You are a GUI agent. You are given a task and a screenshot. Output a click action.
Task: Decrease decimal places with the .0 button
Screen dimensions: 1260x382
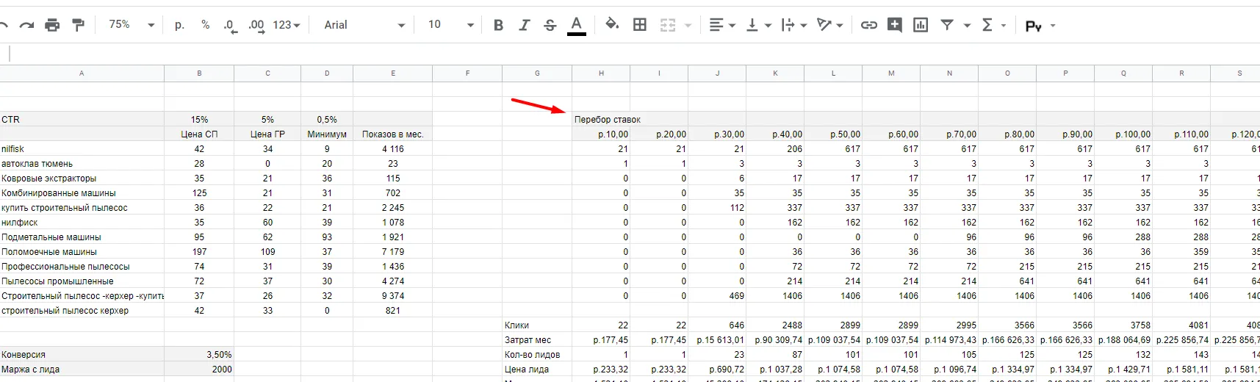(x=231, y=26)
